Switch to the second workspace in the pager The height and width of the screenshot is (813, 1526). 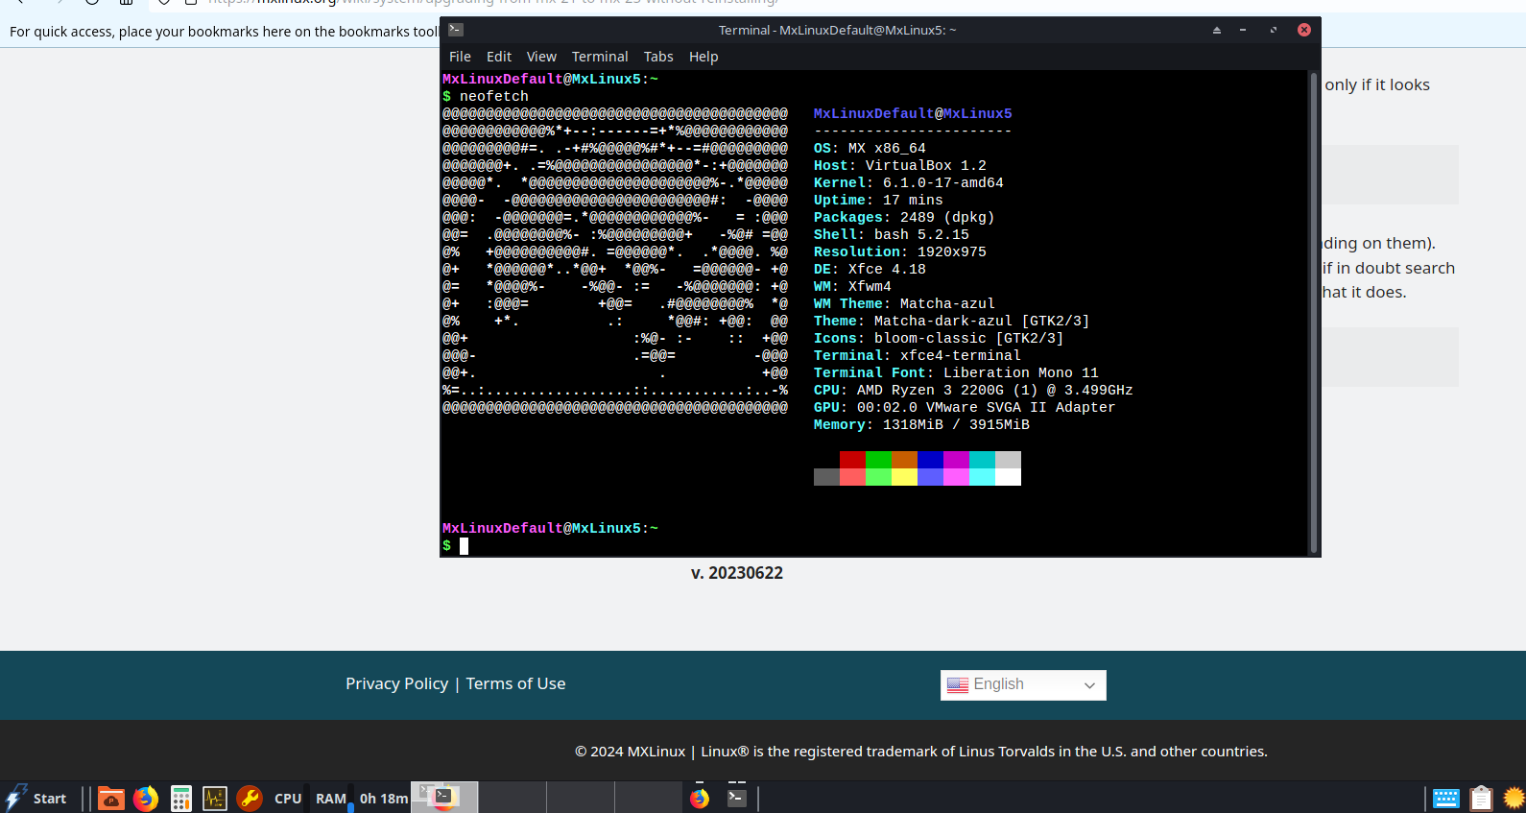[513, 798]
